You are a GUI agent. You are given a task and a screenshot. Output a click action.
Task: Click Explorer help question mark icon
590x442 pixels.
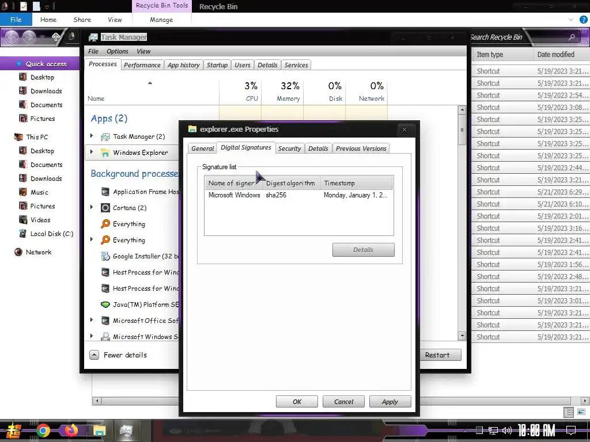(x=584, y=20)
